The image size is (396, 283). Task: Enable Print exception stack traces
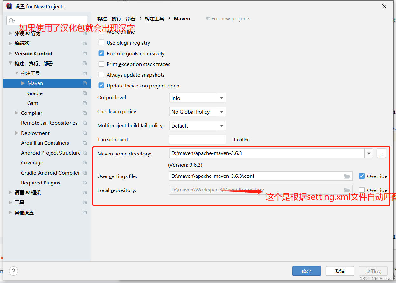(101, 64)
